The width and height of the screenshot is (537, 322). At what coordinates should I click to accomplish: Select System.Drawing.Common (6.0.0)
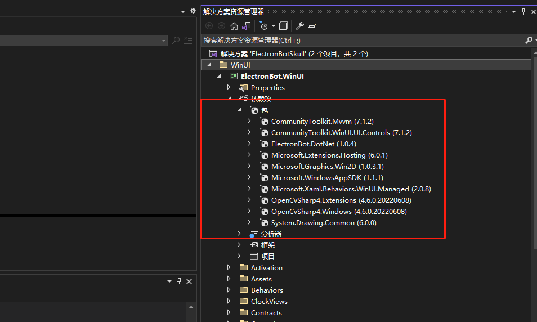click(324, 223)
